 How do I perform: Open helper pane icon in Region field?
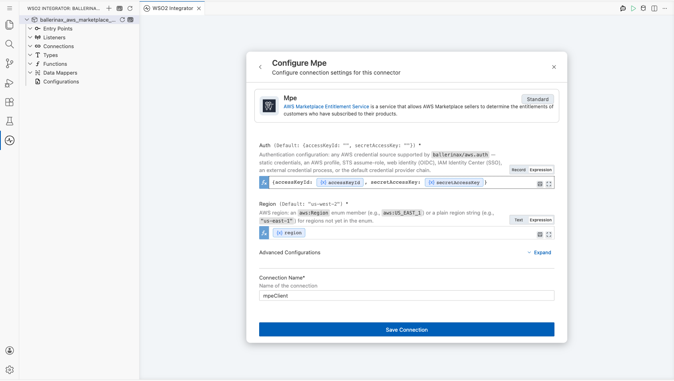pos(540,234)
